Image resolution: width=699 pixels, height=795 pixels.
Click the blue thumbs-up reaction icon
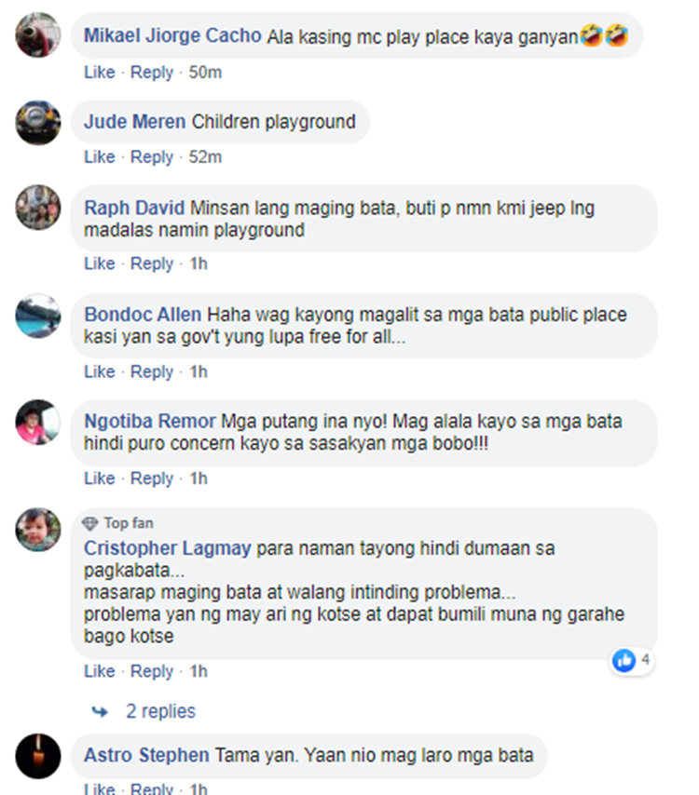pos(624,660)
